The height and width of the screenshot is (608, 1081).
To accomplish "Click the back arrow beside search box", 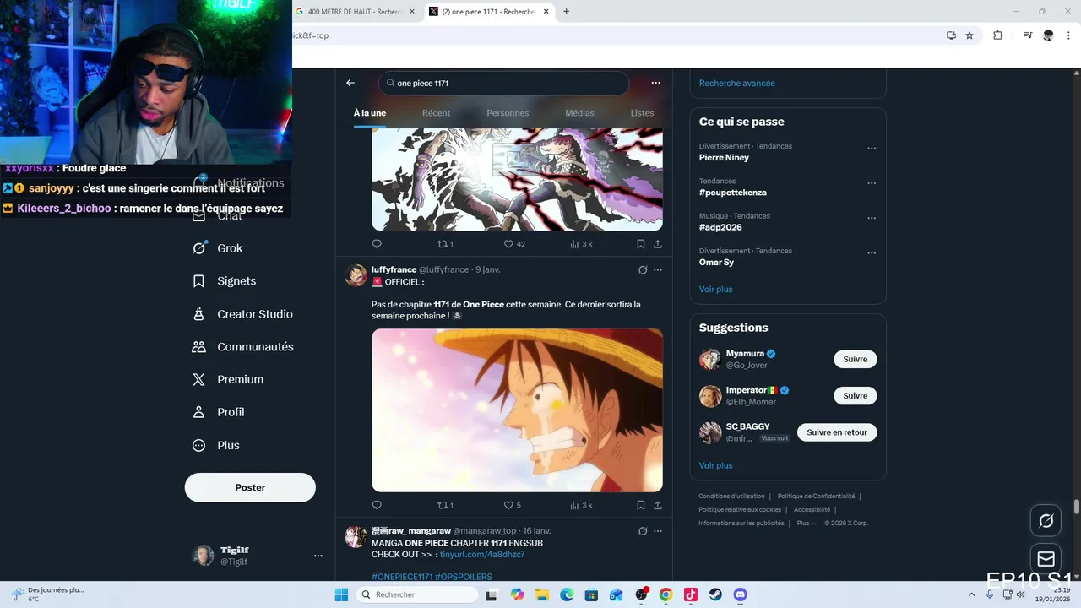I will point(350,83).
